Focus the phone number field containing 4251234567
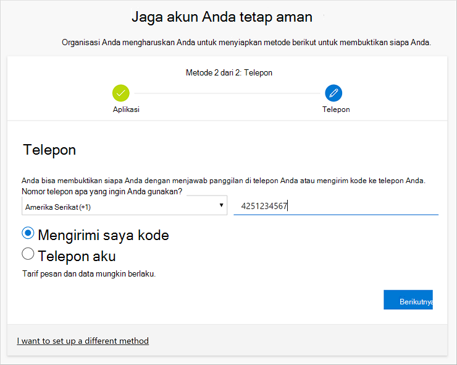 pos(336,206)
